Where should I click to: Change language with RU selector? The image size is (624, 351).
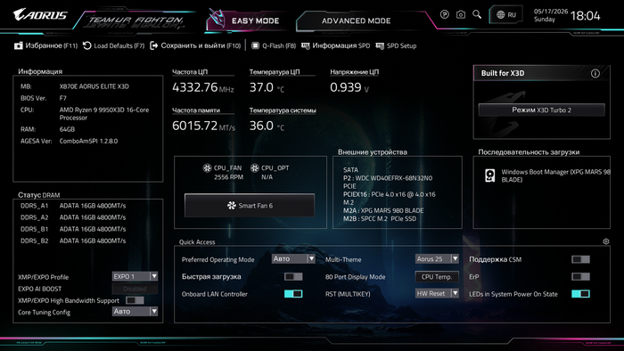(x=506, y=15)
